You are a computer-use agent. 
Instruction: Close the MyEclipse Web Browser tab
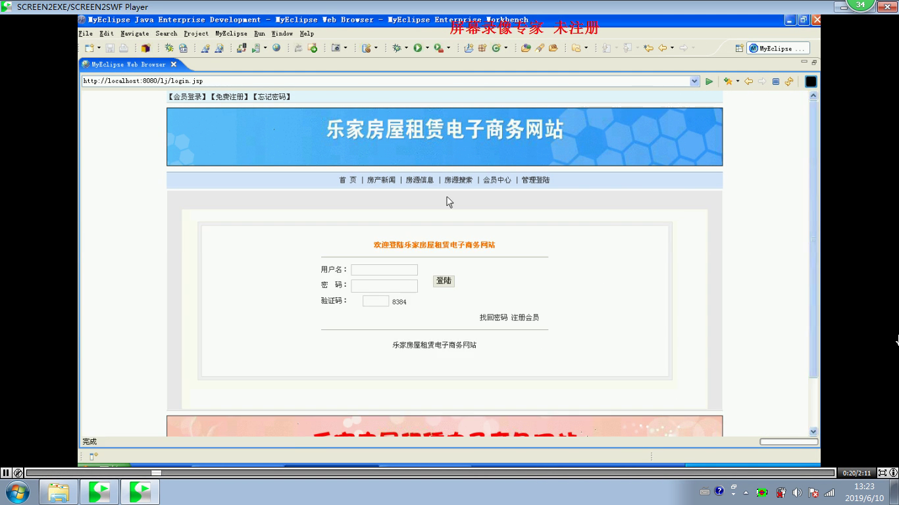(x=174, y=64)
